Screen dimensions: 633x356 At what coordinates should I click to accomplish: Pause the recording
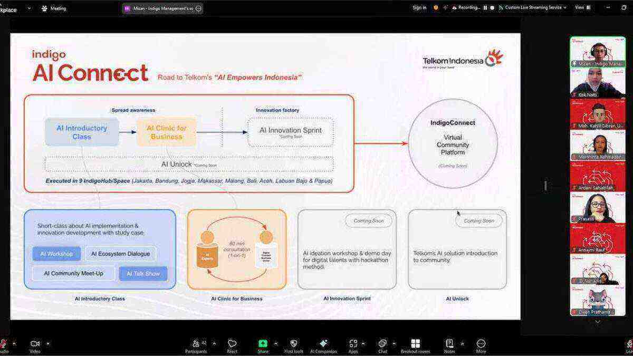coord(485,8)
